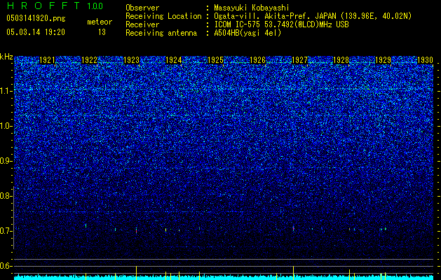Image resolution: width=441 pixels, height=280 pixels.
Task: Click the 0.6 frequency axis label
Action: click(6, 266)
